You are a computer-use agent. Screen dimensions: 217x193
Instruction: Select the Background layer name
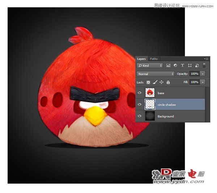tap(166, 116)
